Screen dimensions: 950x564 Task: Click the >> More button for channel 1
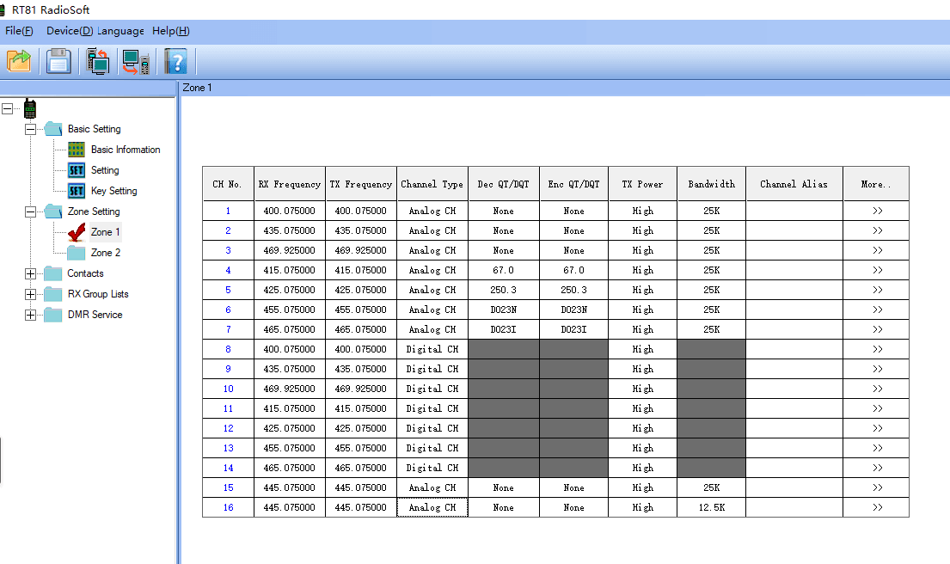pyautogui.click(x=876, y=211)
